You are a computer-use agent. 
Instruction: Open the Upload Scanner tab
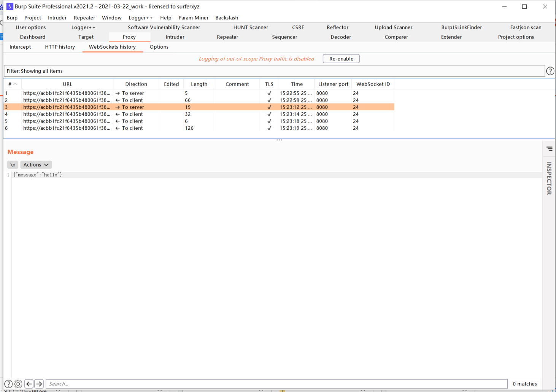pyautogui.click(x=394, y=27)
